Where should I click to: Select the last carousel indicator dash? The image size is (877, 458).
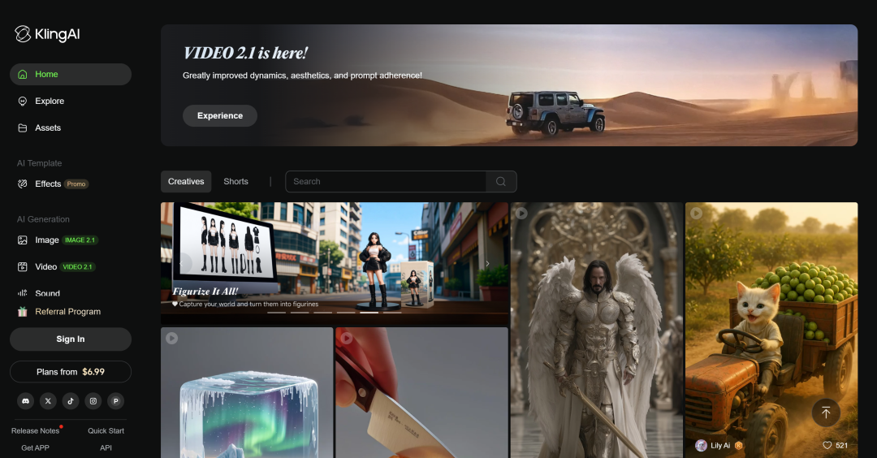pos(392,313)
